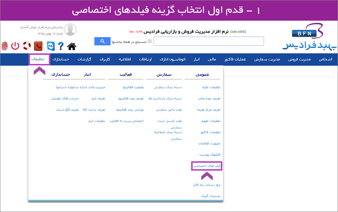
Task: Click the user profile avatar
Action: tap(70, 30)
